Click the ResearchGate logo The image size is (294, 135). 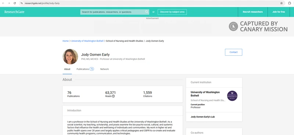tap(14, 12)
